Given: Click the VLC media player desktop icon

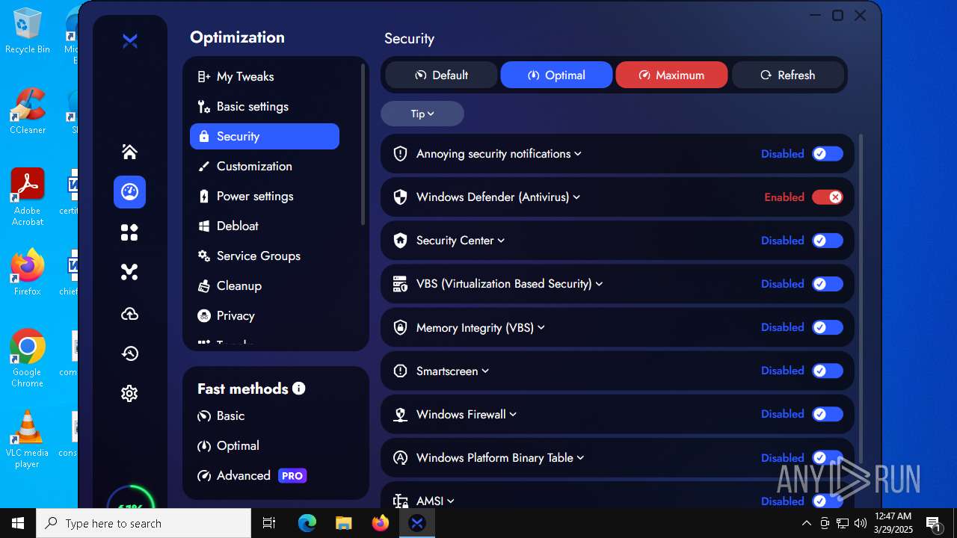Looking at the screenshot, I should point(28,439).
